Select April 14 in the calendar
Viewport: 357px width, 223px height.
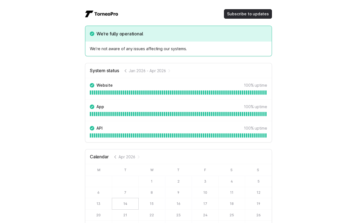pyautogui.click(x=125, y=204)
